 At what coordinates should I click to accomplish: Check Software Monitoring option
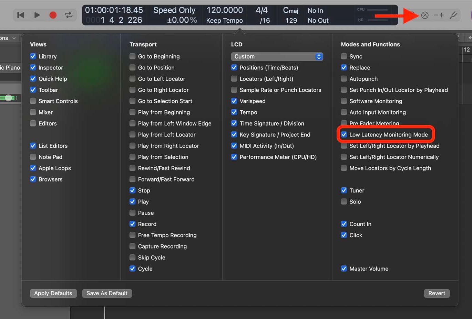pos(344,101)
